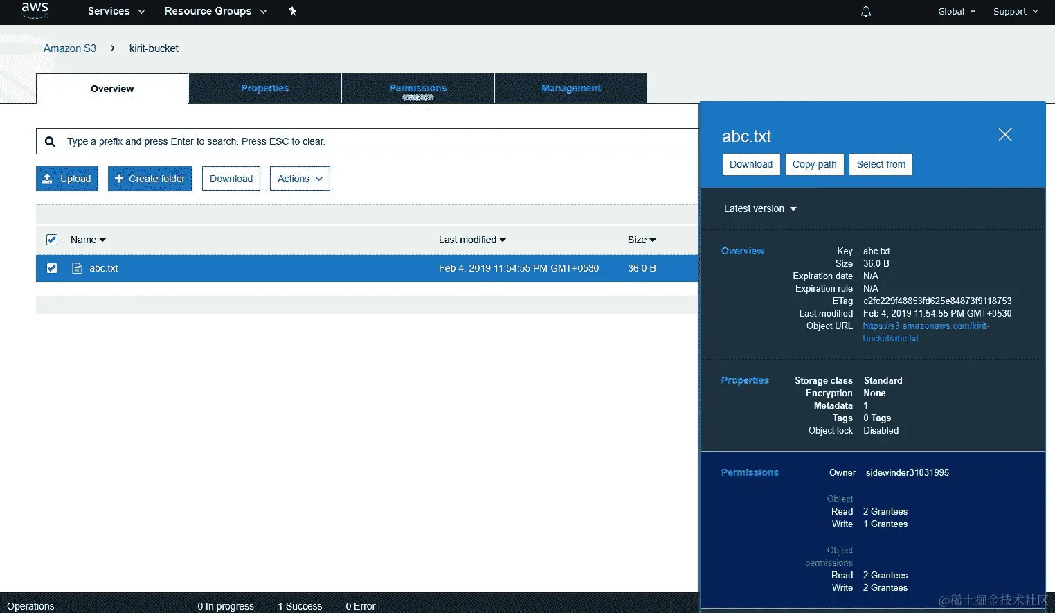Click the Storage class value Standard

[883, 380]
